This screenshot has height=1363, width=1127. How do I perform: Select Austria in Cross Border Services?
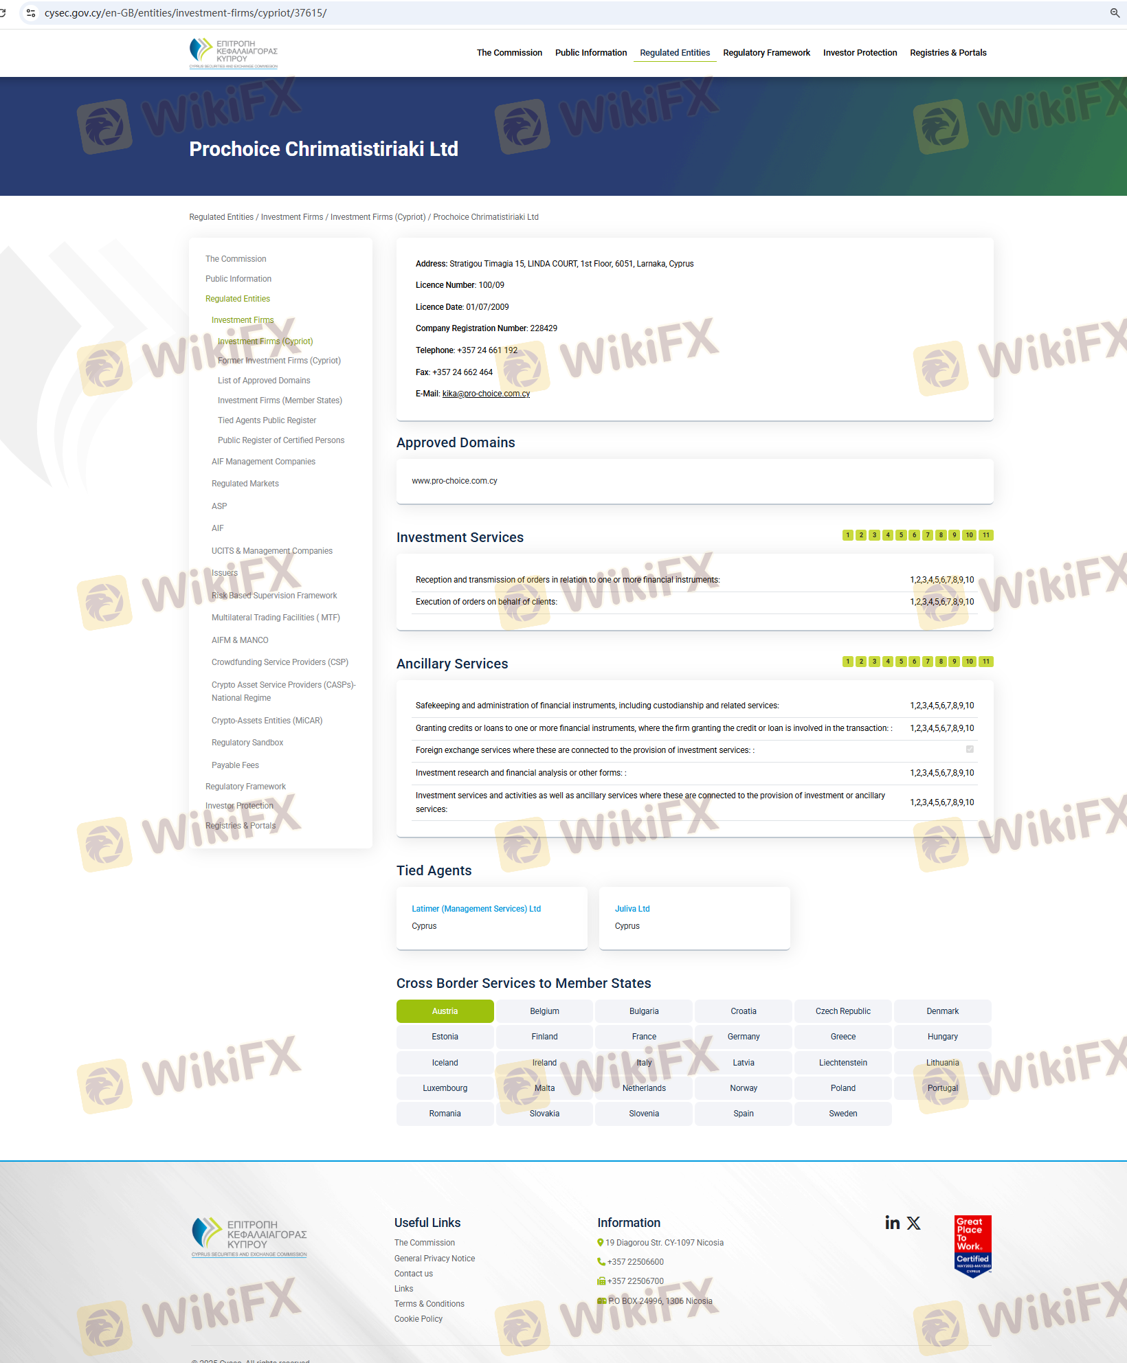[x=445, y=1011]
